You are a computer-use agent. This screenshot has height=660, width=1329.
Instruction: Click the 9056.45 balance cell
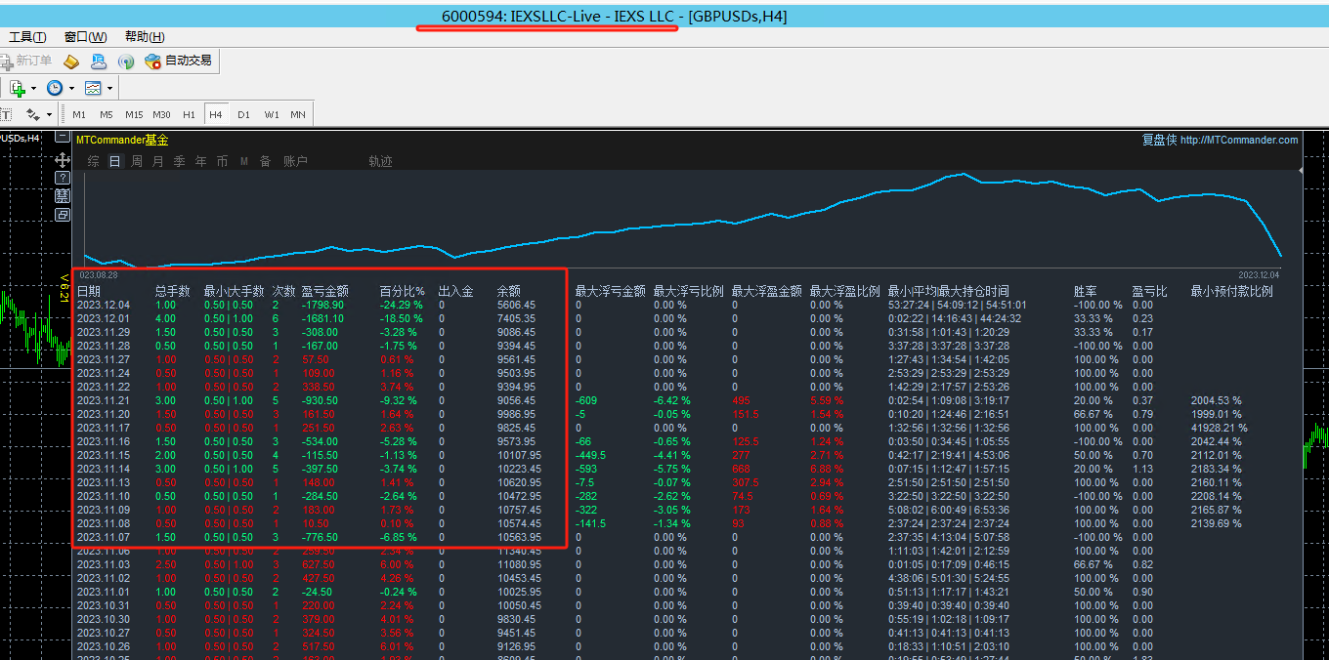tap(516, 400)
